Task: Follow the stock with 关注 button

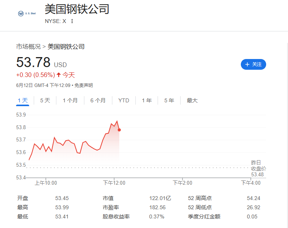Action: point(253,64)
